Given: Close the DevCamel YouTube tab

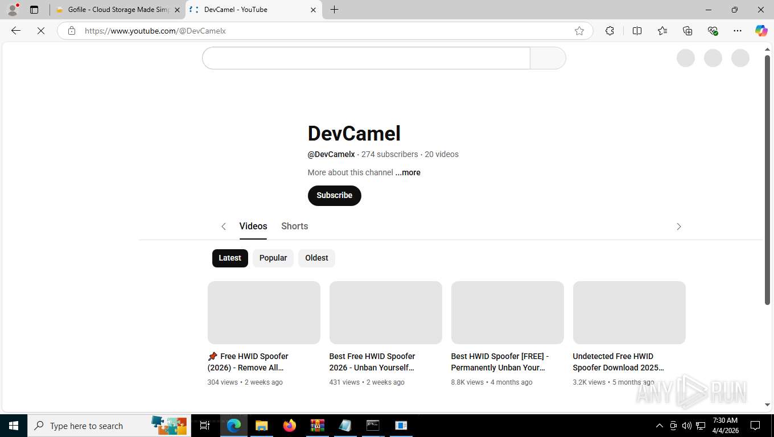Looking at the screenshot, I should click(x=313, y=10).
